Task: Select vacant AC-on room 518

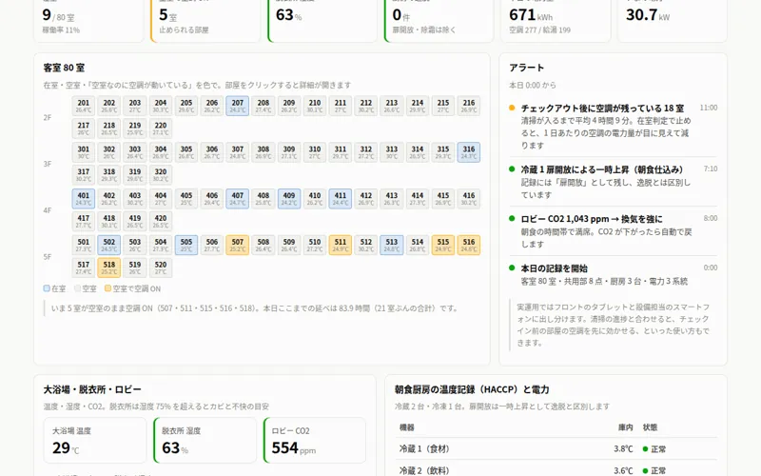Action: pyautogui.click(x=109, y=268)
